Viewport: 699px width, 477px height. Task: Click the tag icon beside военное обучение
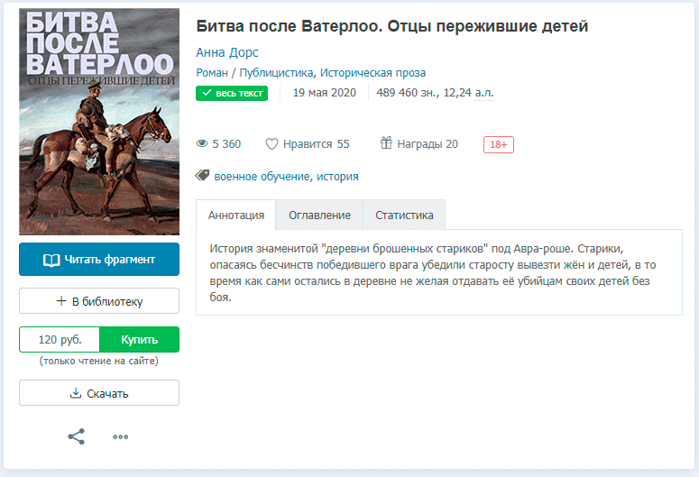point(202,175)
